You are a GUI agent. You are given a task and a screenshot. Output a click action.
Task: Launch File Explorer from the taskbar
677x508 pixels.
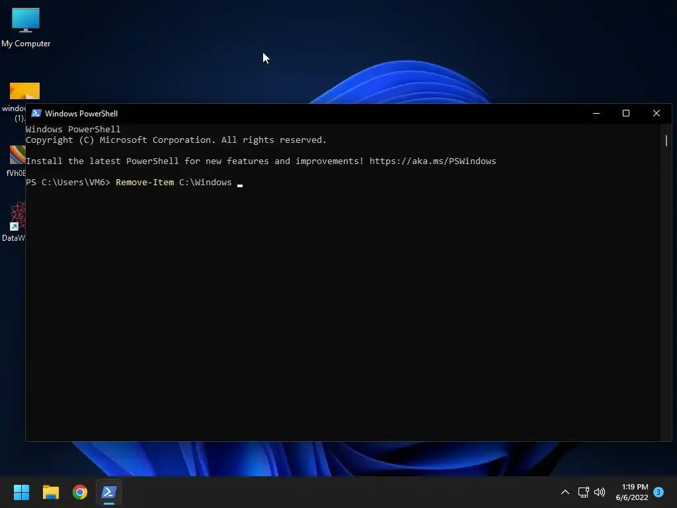coord(50,492)
